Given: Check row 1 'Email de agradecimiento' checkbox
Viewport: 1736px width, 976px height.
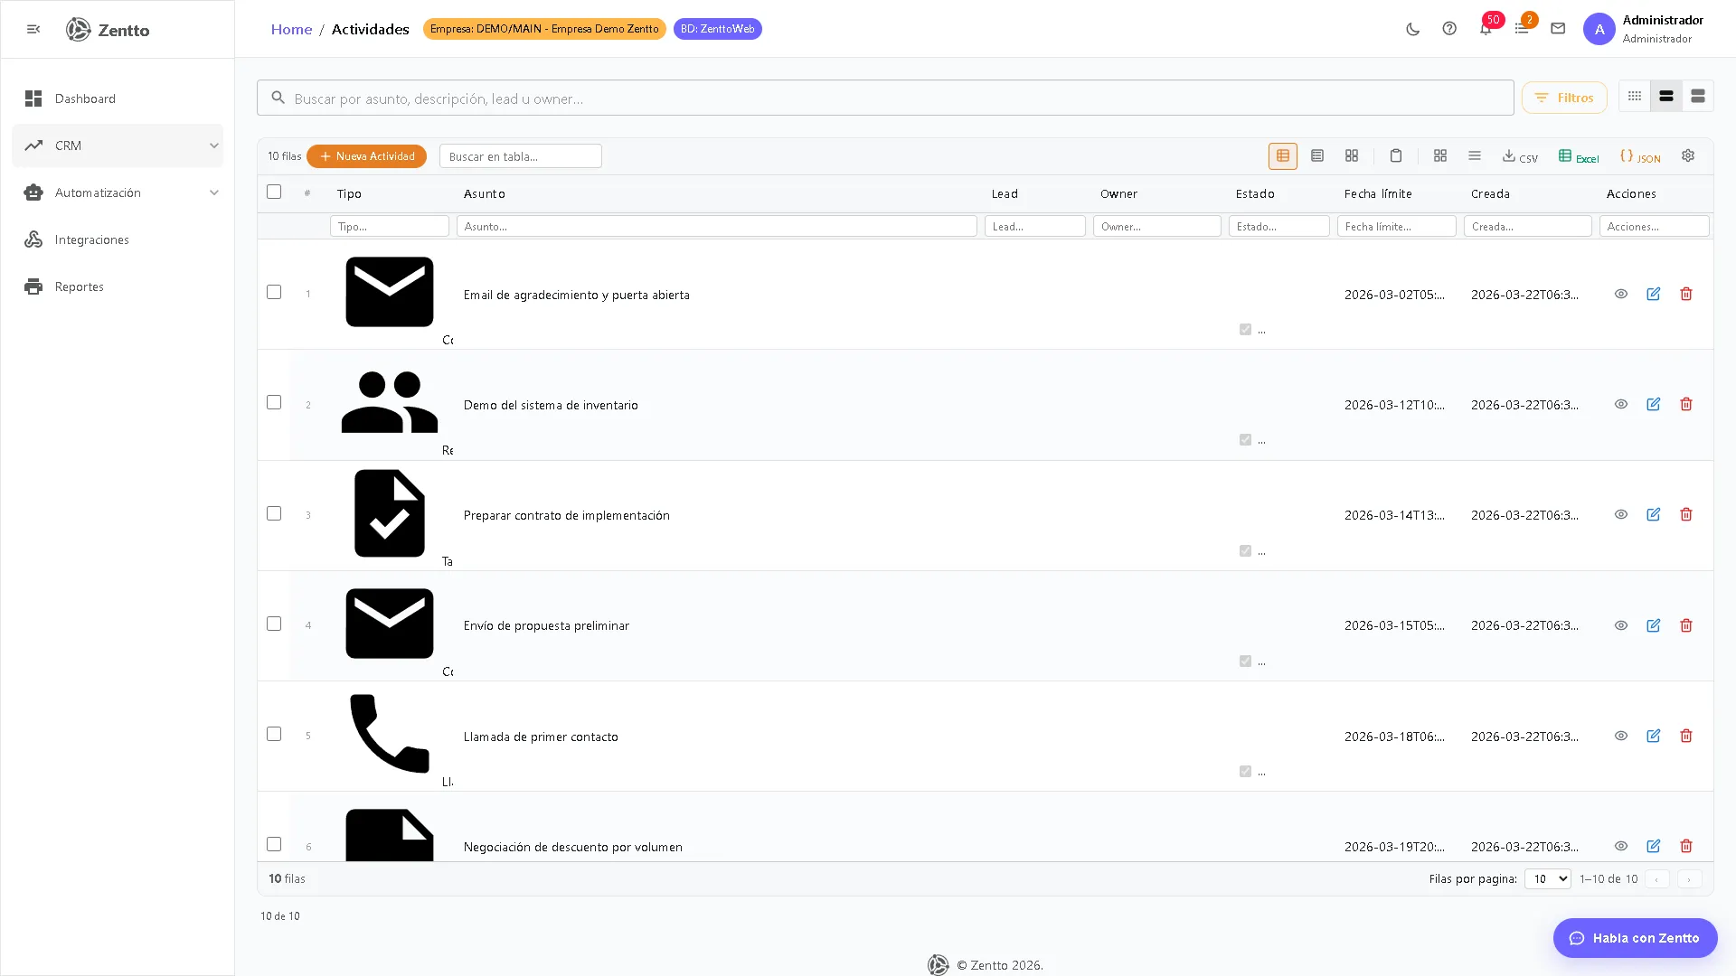Looking at the screenshot, I should 274,292.
